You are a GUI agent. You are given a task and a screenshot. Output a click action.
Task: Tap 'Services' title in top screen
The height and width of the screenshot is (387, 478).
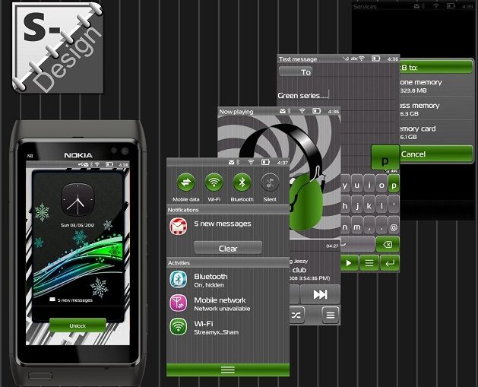coord(365,6)
